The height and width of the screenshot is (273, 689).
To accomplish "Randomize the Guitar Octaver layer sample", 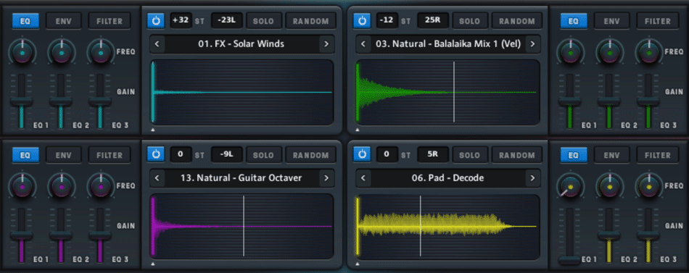I will pos(310,155).
